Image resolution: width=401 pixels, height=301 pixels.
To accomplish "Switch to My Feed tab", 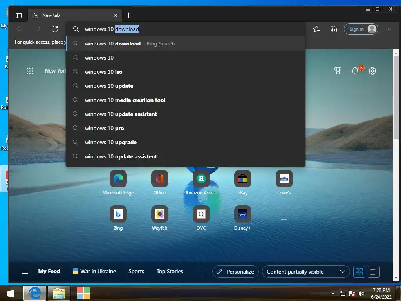I will click(x=49, y=271).
